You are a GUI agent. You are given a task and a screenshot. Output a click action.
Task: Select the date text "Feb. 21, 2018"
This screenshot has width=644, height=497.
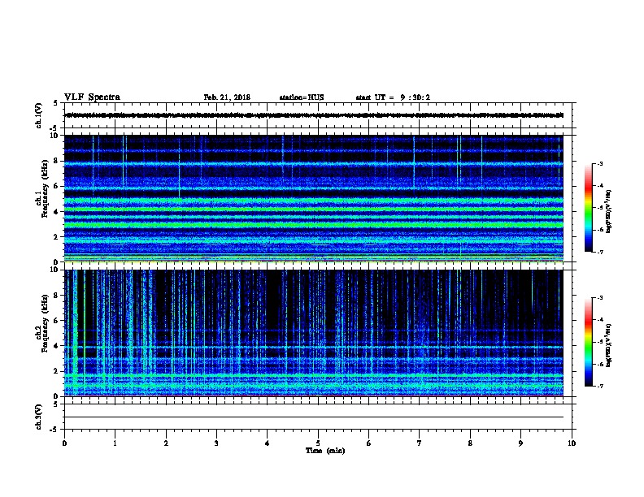[x=227, y=97]
